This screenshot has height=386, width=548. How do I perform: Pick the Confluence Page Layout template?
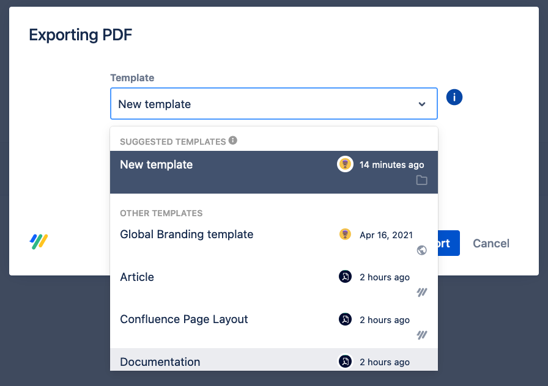[184, 319]
